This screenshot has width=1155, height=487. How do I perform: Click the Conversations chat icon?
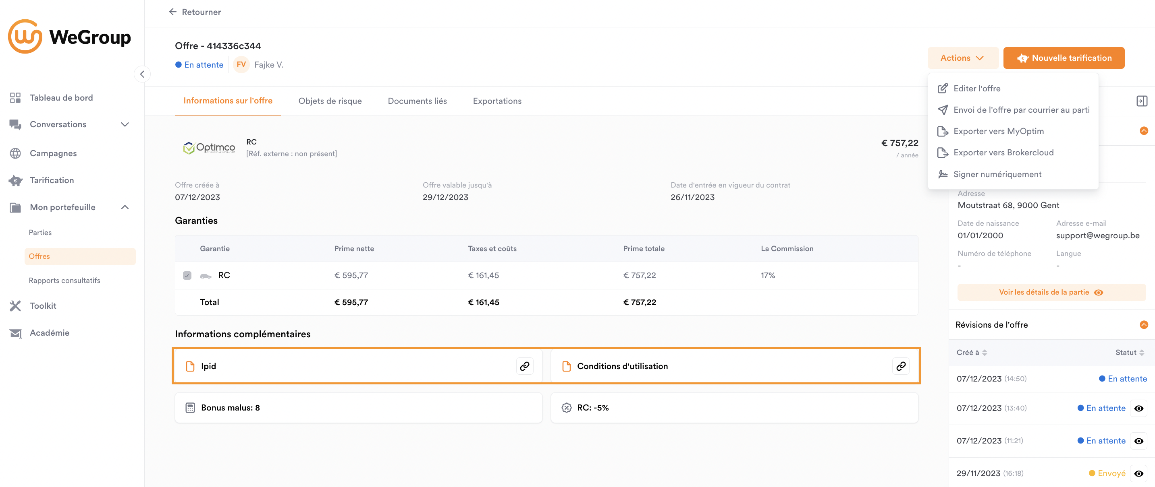(15, 124)
